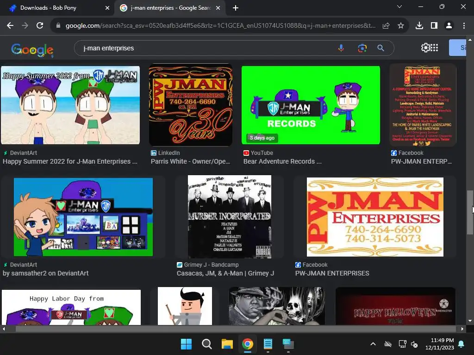The width and height of the screenshot is (474, 355).
Task: Click the Chrome taskbar icon
Action: click(x=248, y=344)
